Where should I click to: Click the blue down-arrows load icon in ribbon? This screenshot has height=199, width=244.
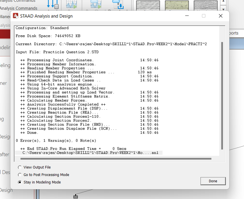[x=52, y=4]
